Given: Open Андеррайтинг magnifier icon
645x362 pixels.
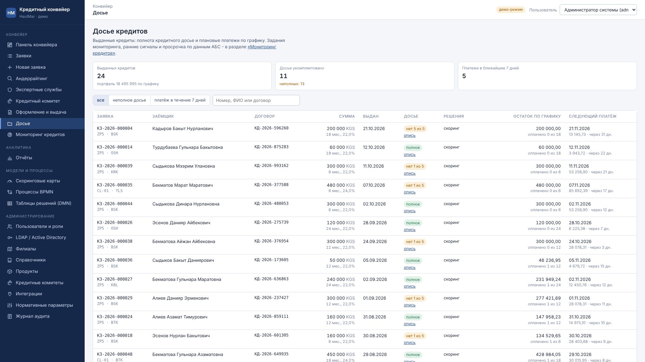Looking at the screenshot, I should 10,79.
